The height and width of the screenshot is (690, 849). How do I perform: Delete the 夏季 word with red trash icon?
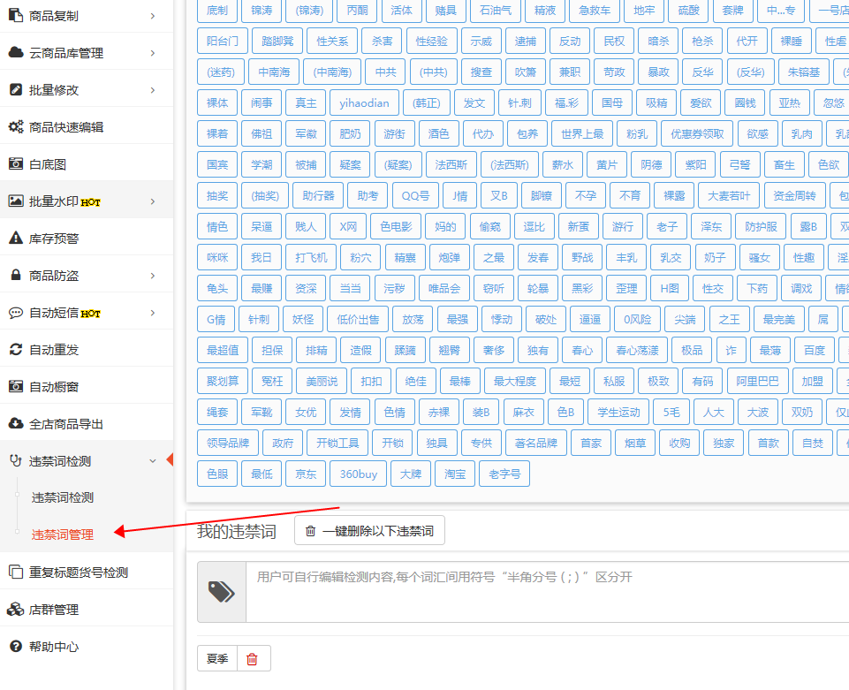(252, 658)
